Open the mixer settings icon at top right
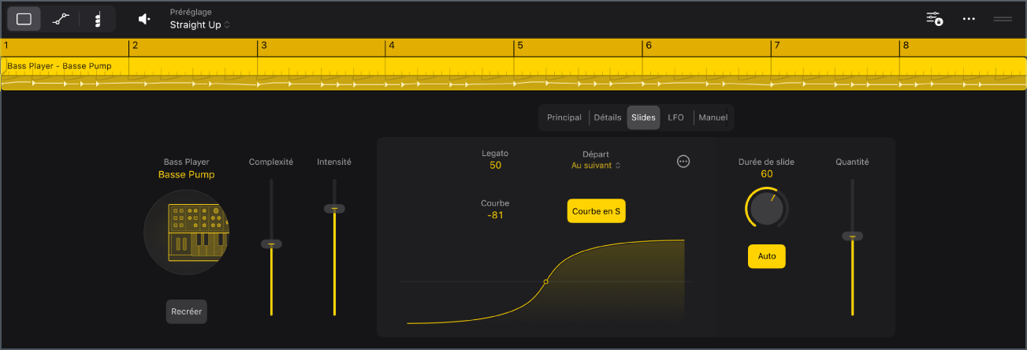Screen dimensions: 1027x350 934,19
